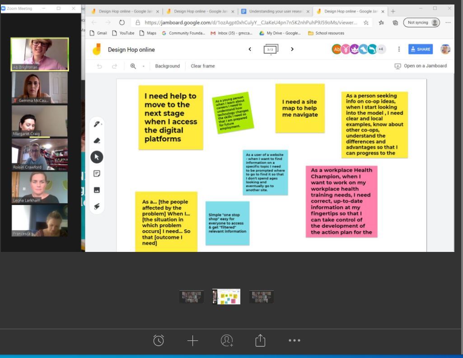Viewport: 463px width, 358px height.
Task: Activate the Laser pointer tool
Action: [97, 206]
